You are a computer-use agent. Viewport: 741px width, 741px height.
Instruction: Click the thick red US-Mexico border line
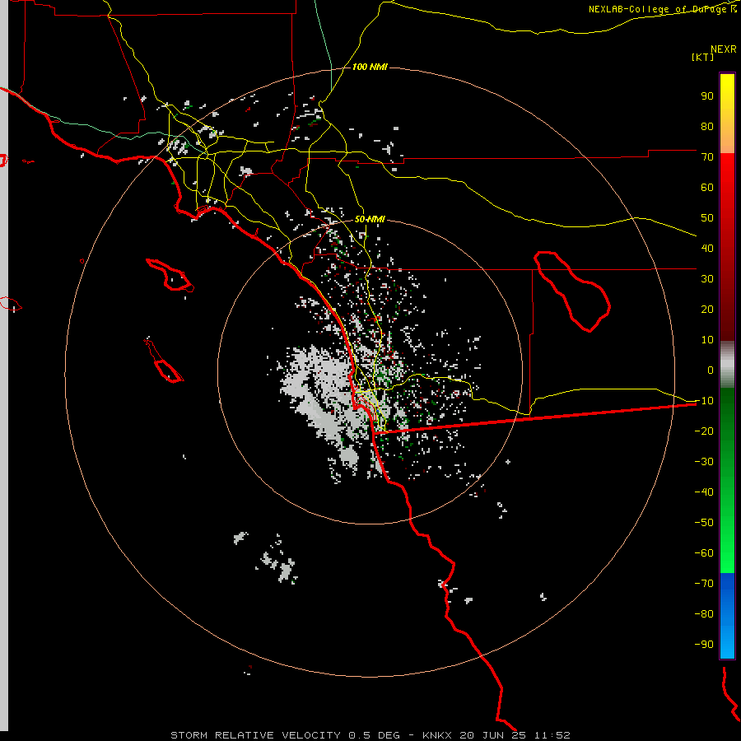point(534,417)
